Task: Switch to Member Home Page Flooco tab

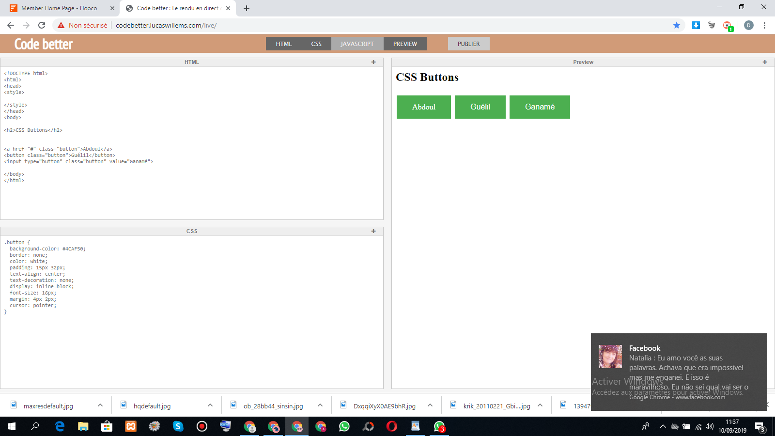Action: (59, 8)
